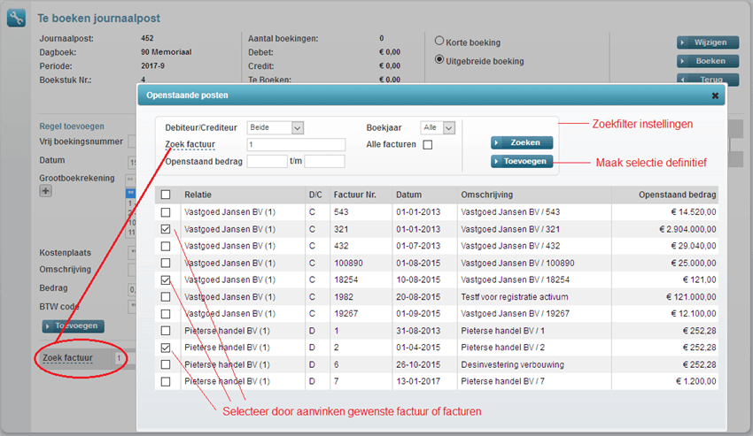
Task: Click the Relatie column header
Action: [198, 195]
